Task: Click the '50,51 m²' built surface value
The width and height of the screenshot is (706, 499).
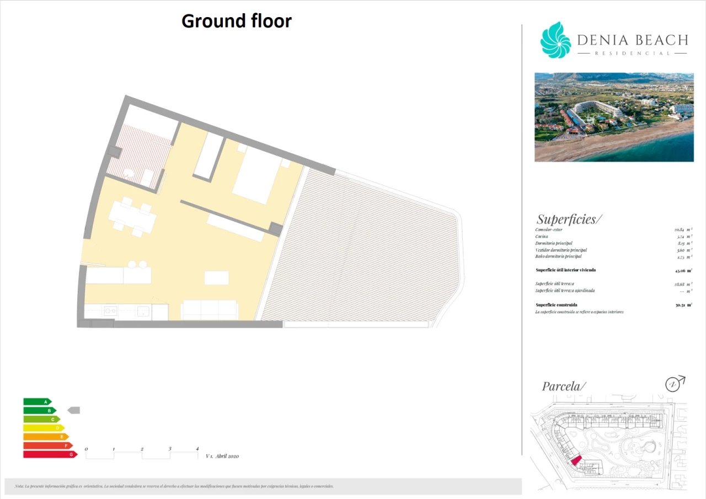Action: click(683, 305)
